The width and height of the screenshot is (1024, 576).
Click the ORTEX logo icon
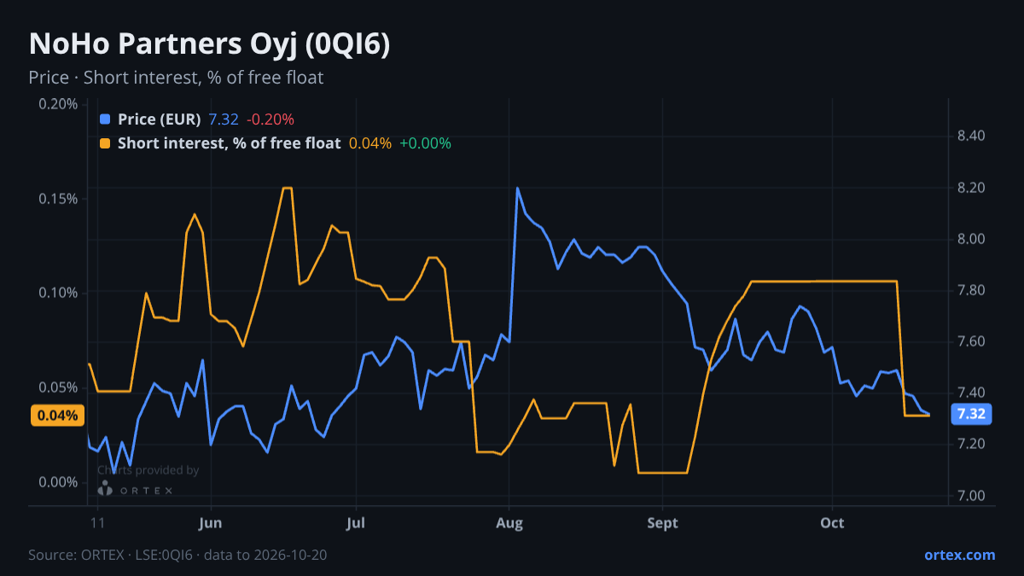tap(105, 489)
